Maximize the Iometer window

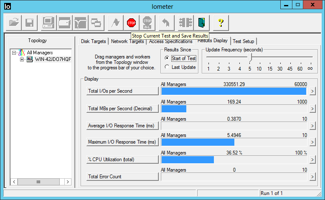coord(298,5)
